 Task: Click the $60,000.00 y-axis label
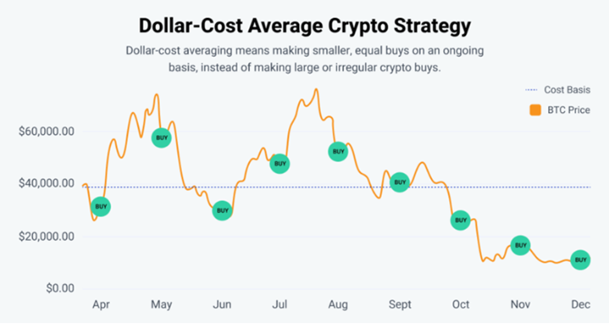(x=46, y=131)
